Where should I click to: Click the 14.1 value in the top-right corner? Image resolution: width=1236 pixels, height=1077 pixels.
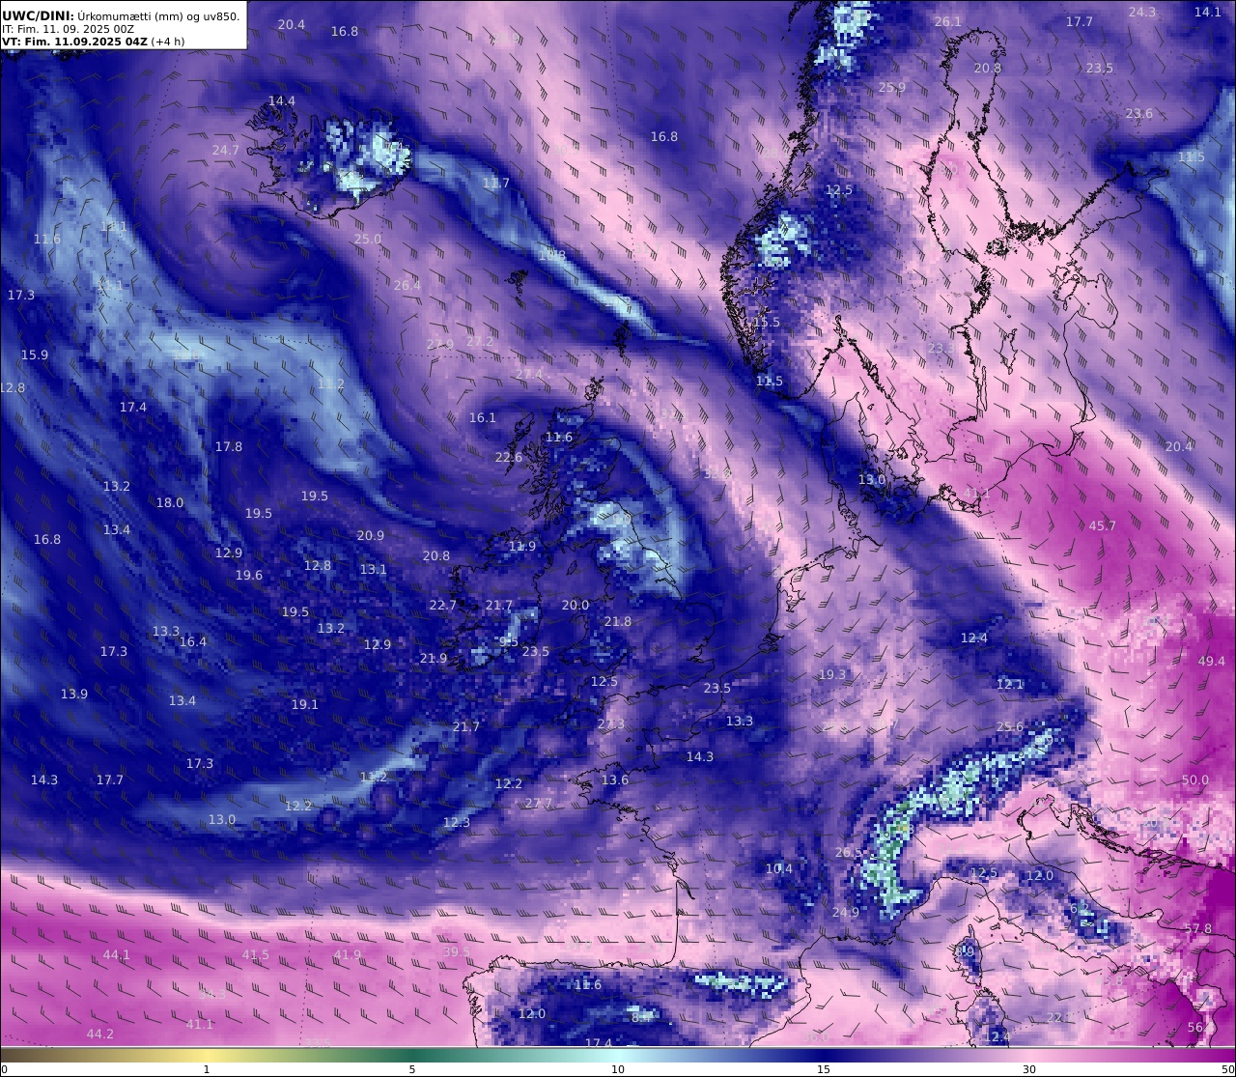pyautogui.click(x=1208, y=12)
